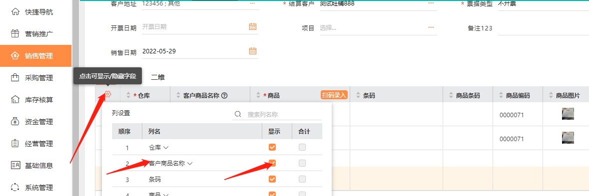Toggle 显示 checkbox for 客户商品名称 row
Image resolution: width=589 pixels, height=196 pixels.
point(272,163)
